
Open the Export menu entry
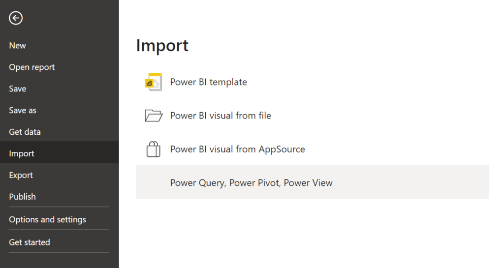tap(21, 175)
